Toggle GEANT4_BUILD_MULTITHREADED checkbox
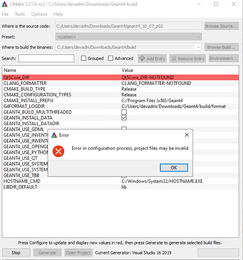Screen dimensions: 243x260 point(124,112)
